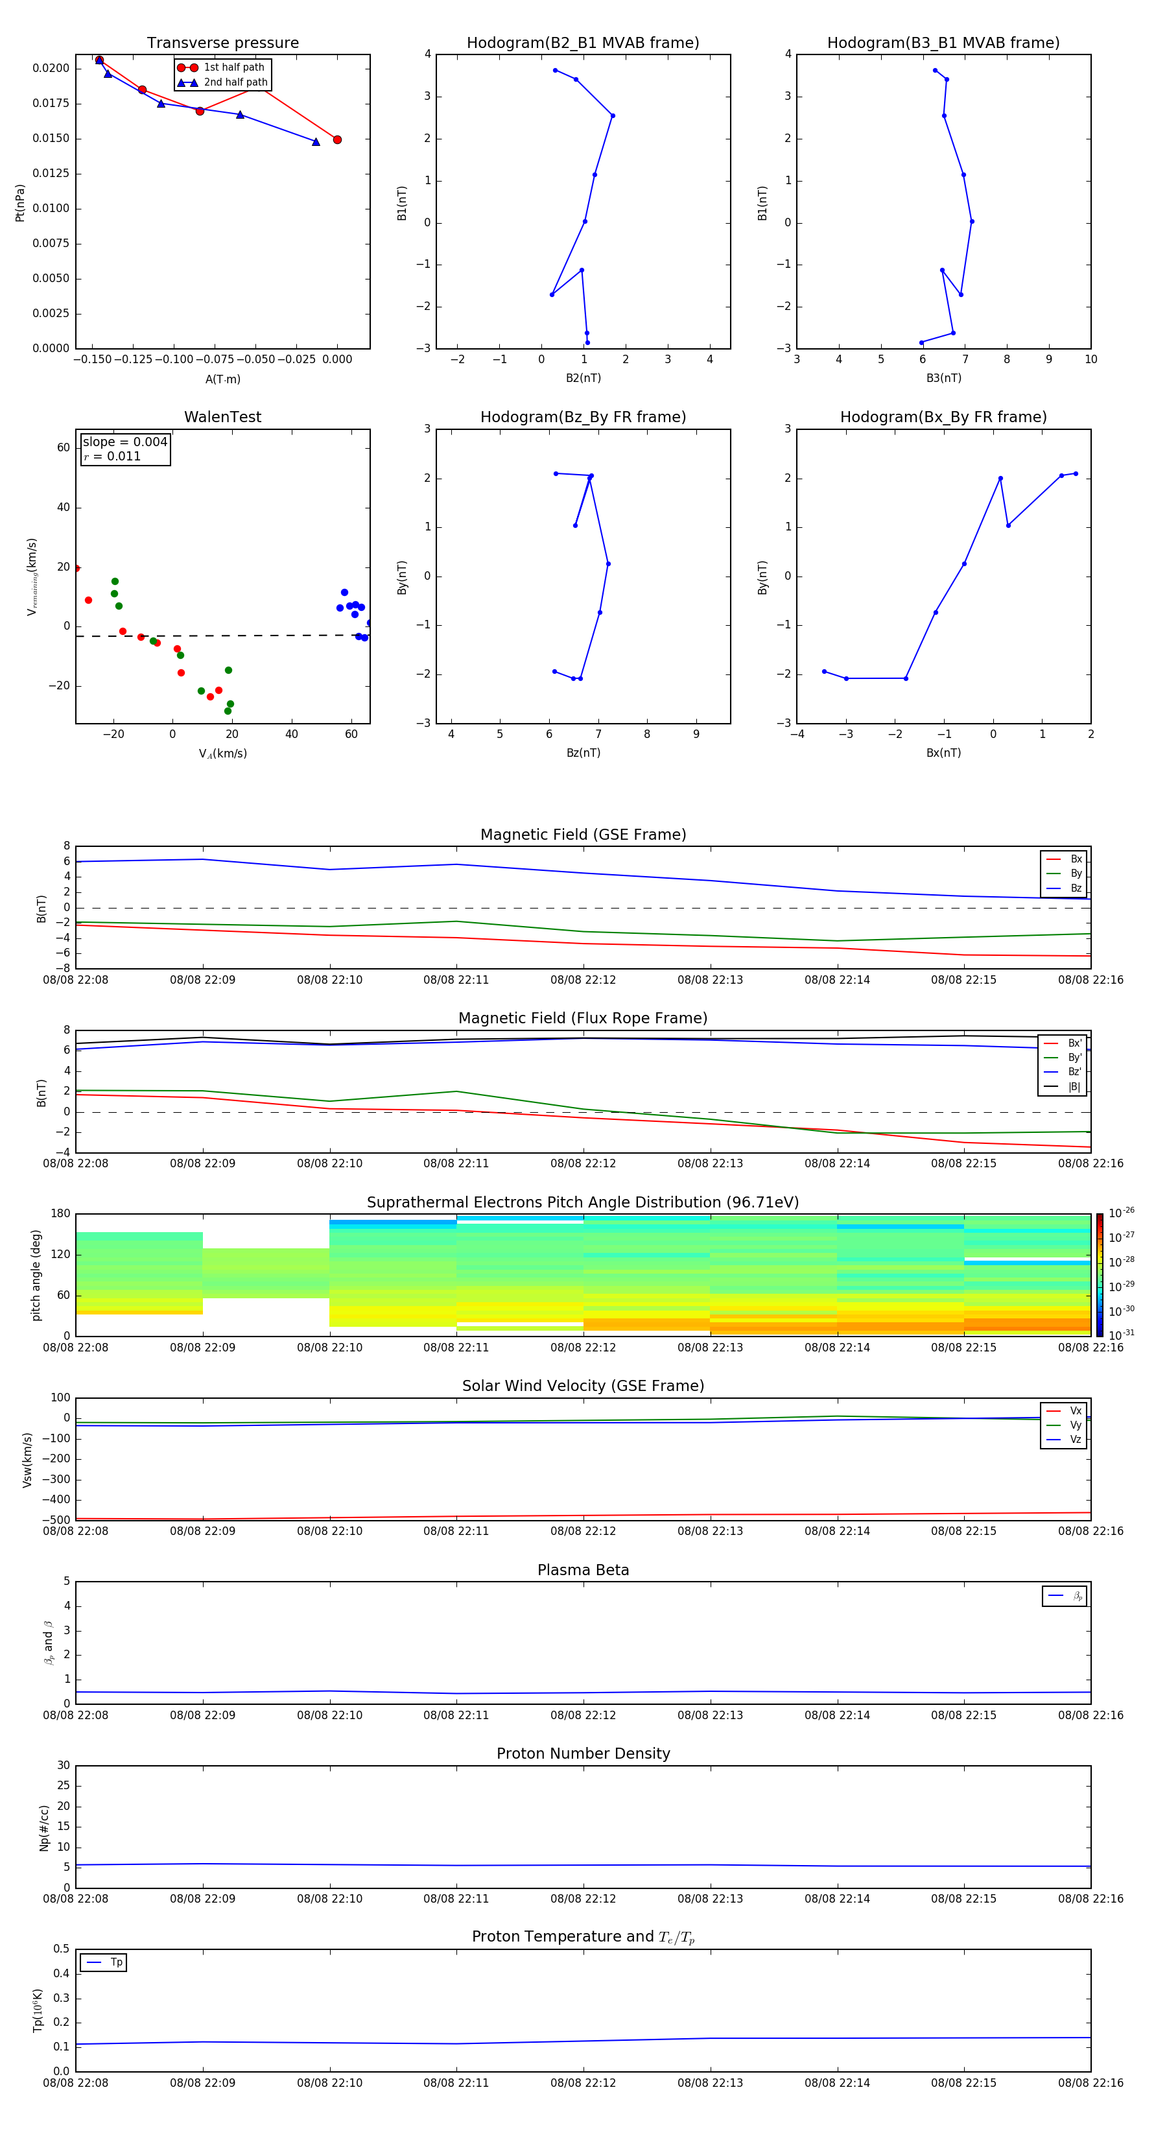Click the 'B2(nT)' x-axis label

[583, 378]
